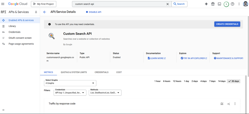This screenshot has height=114, width=249.
Task: Click the Custom Search API heading
Action: point(77,34)
